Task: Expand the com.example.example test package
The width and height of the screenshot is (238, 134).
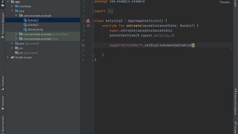Action: point(16,39)
